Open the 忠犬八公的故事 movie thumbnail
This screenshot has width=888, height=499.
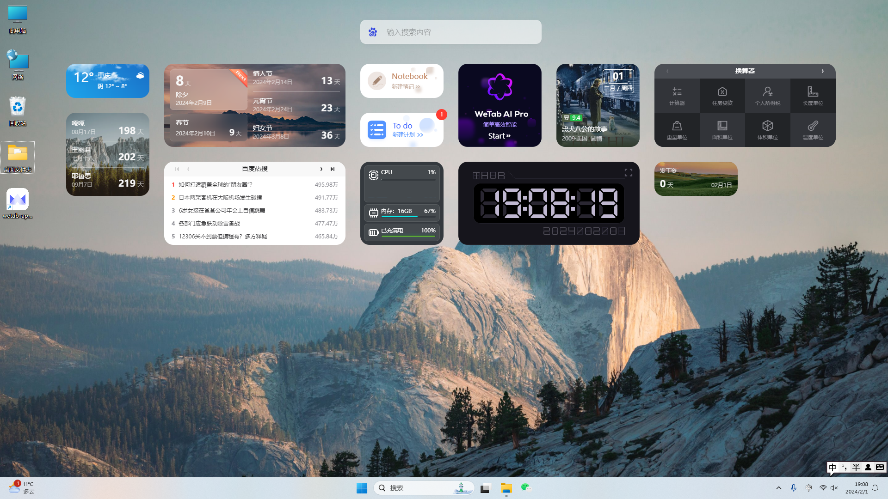pos(598,105)
